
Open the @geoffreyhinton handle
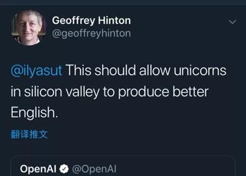[91, 33]
